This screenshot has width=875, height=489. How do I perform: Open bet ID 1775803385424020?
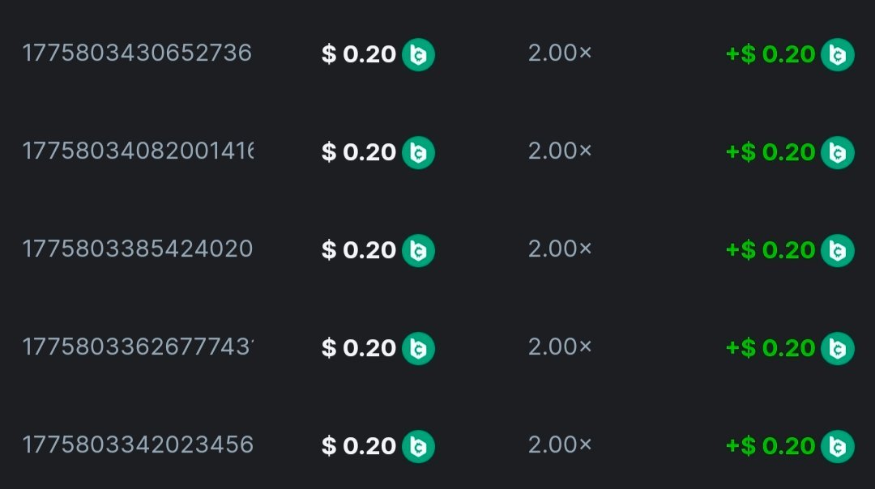point(137,249)
